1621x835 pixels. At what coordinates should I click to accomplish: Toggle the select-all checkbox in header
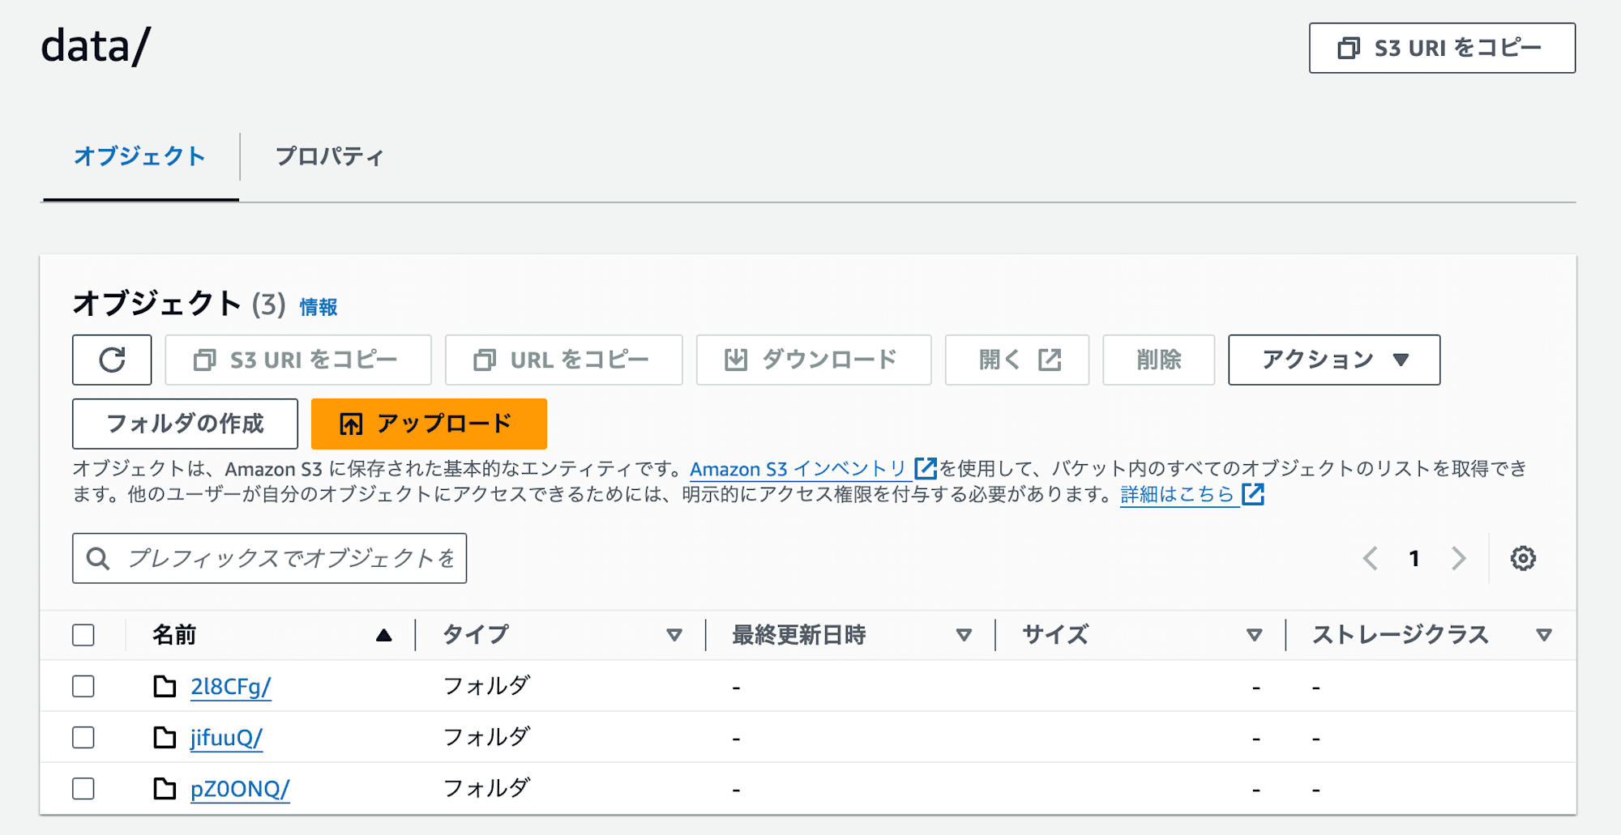pos(83,635)
